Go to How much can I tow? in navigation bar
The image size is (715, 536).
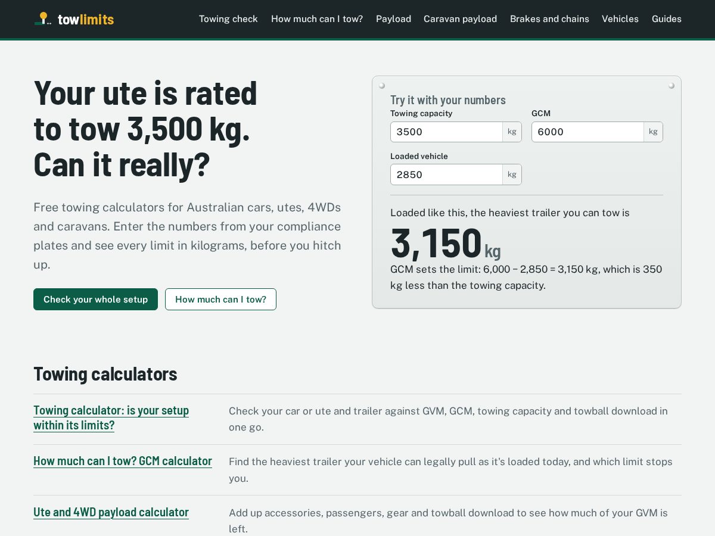click(x=317, y=19)
